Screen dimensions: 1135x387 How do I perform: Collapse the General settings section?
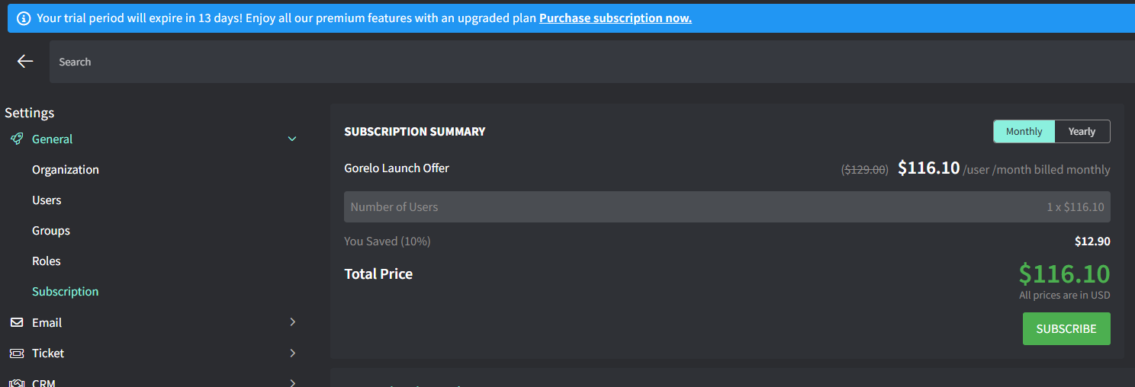point(292,139)
